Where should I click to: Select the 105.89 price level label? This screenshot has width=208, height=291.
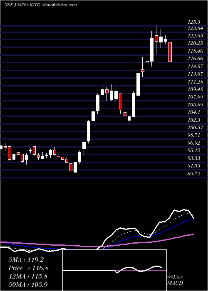pos(196,105)
